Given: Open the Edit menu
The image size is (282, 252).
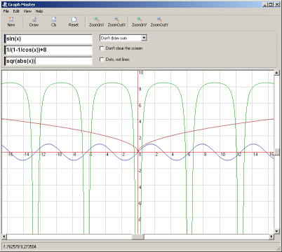Looking at the screenshot, I should coord(16,11).
